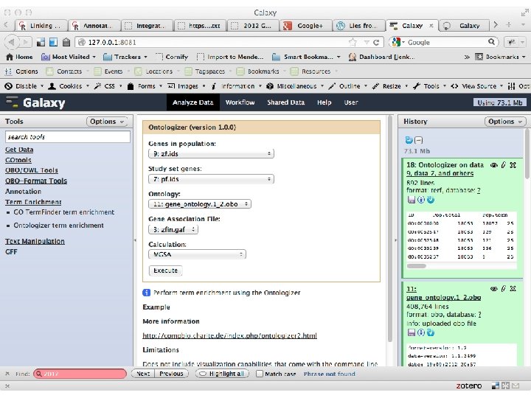Open the Galaxy Help menu

324,102
